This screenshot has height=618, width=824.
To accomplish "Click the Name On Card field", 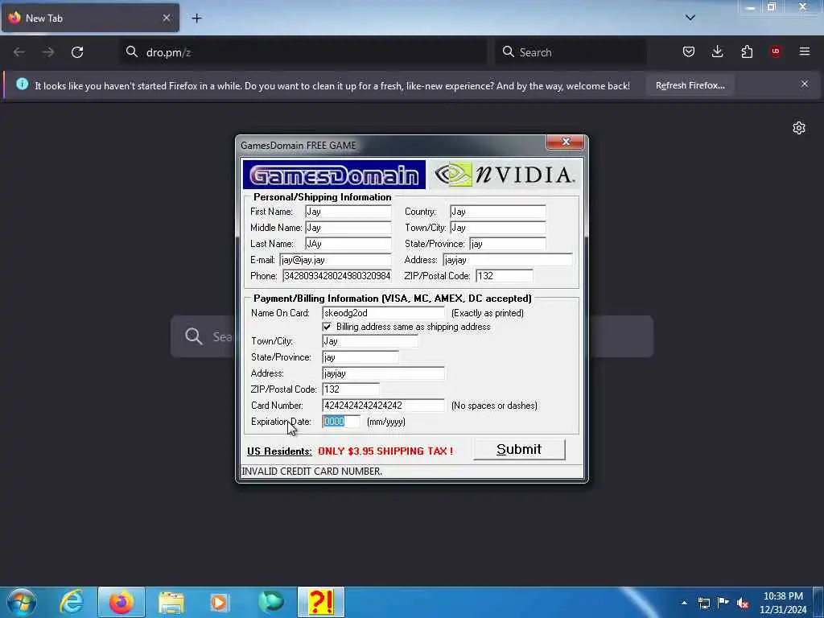I will [x=383, y=313].
